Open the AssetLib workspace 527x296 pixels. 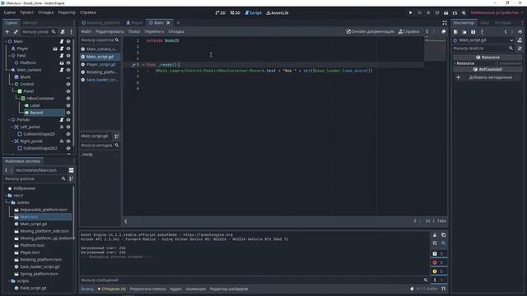tap(277, 13)
